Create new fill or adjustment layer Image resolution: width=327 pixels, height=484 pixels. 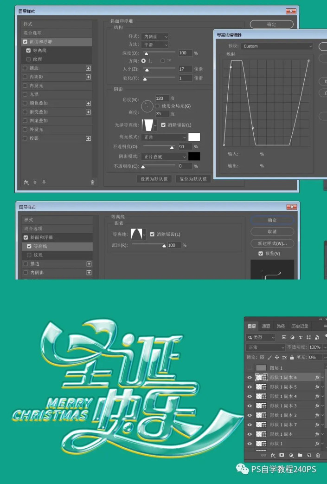point(291,455)
